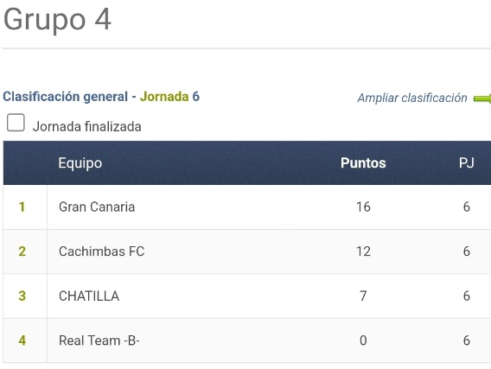Open the Cachimbas FC team entry

coord(101,251)
